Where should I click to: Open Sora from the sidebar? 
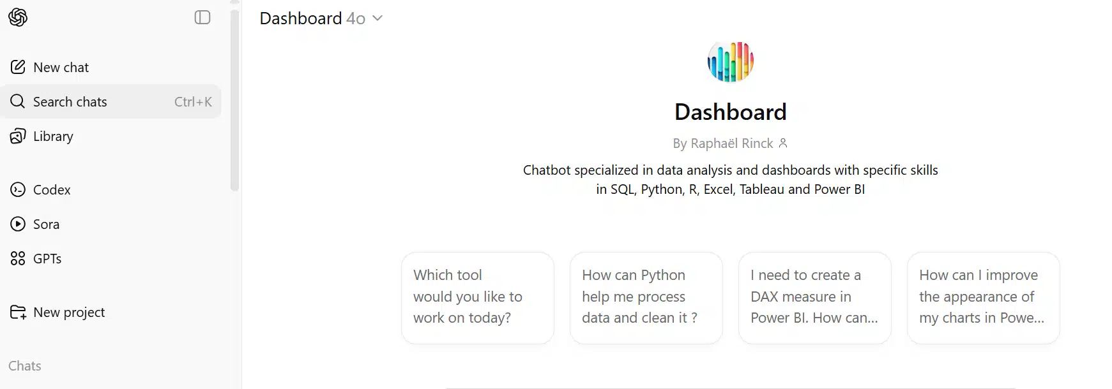click(17, 224)
